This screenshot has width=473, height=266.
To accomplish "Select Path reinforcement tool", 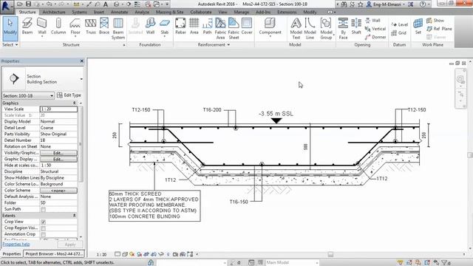I will 207,27.
